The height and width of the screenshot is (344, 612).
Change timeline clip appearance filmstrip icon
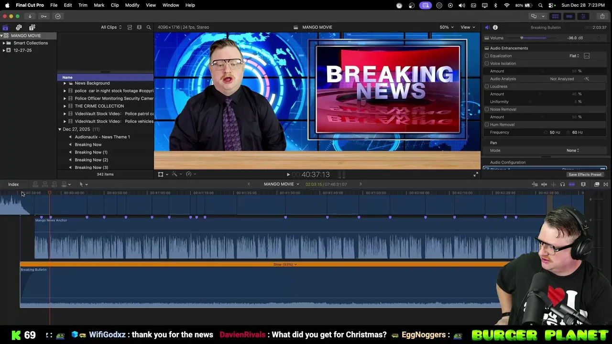(x=583, y=184)
